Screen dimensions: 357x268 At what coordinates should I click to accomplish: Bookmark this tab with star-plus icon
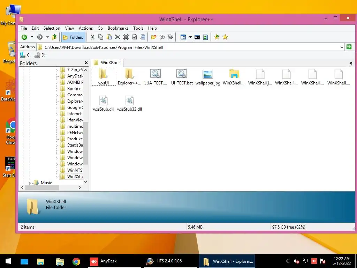tap(217, 37)
